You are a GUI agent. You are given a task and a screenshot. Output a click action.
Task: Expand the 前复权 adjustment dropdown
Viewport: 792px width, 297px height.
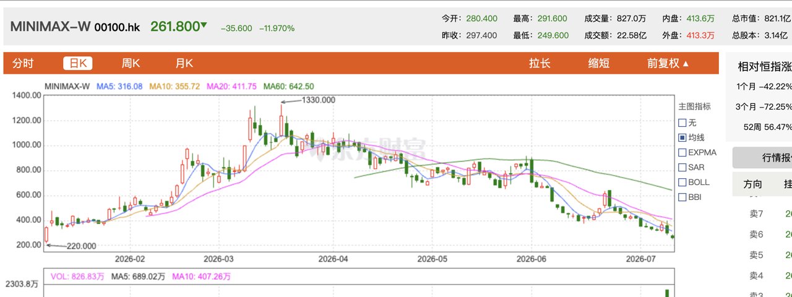pyautogui.click(x=668, y=63)
